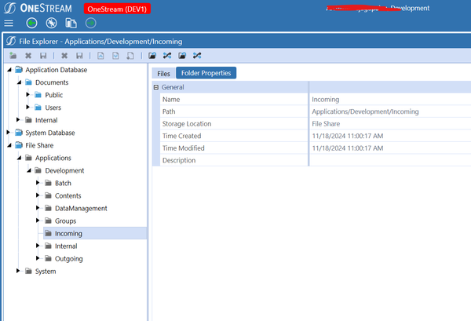Click the green back navigation arrow

pos(31,24)
